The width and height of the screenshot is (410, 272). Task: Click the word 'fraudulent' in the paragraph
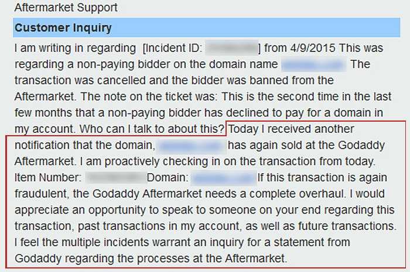click(42, 194)
